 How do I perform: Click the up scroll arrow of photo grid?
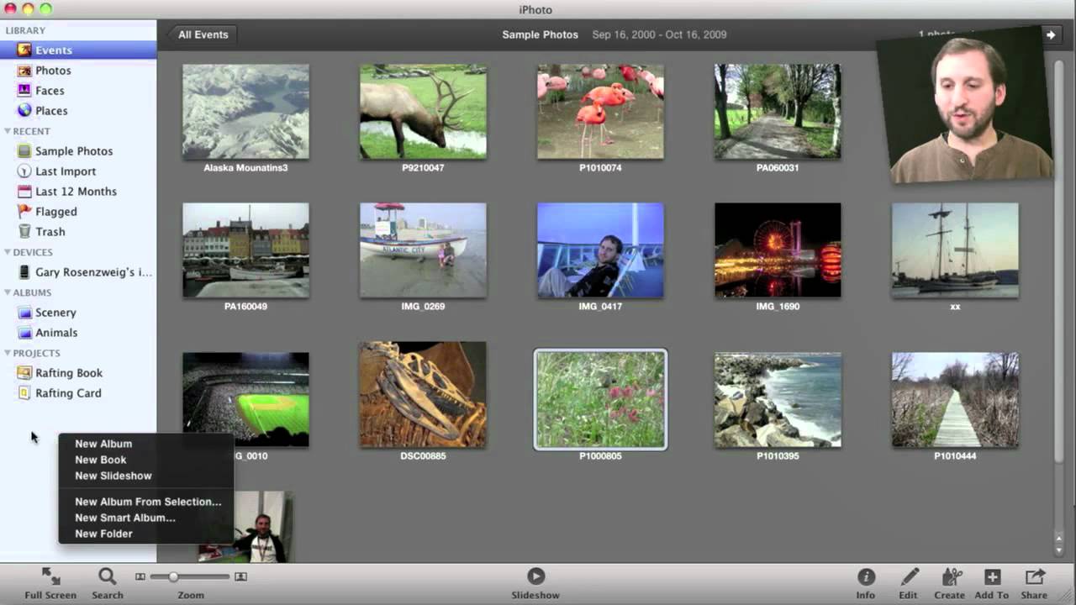click(1058, 538)
